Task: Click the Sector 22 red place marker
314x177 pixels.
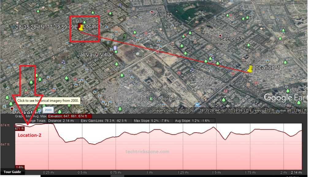Action: point(152,12)
